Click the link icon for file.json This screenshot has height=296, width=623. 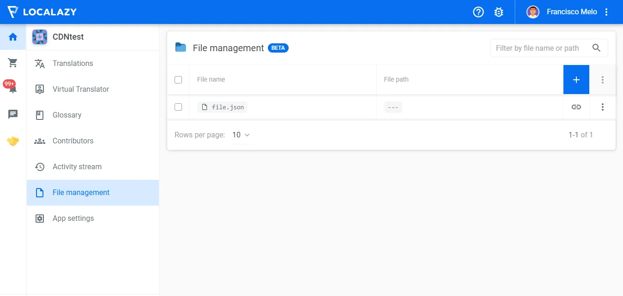point(576,107)
